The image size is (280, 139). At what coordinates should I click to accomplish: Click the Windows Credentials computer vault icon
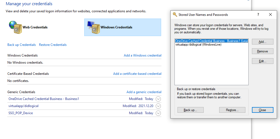tap(94, 27)
